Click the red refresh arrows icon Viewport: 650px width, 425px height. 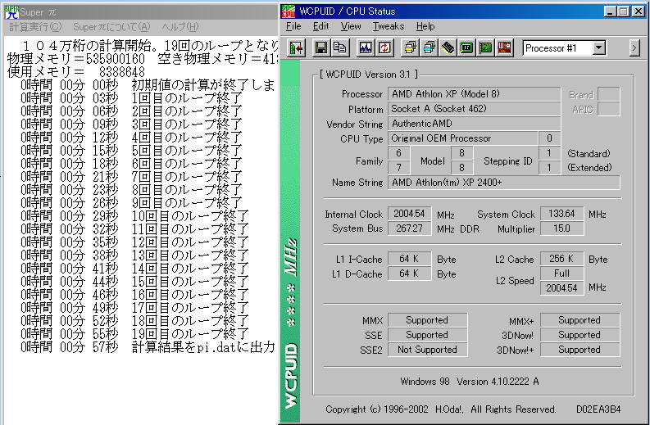384,48
